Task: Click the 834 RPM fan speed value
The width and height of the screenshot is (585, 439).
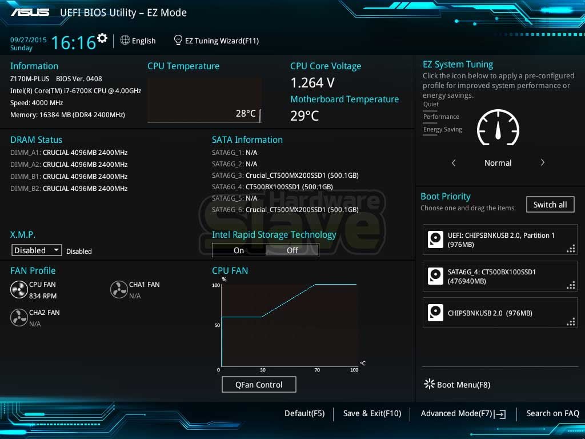Action: [43, 296]
